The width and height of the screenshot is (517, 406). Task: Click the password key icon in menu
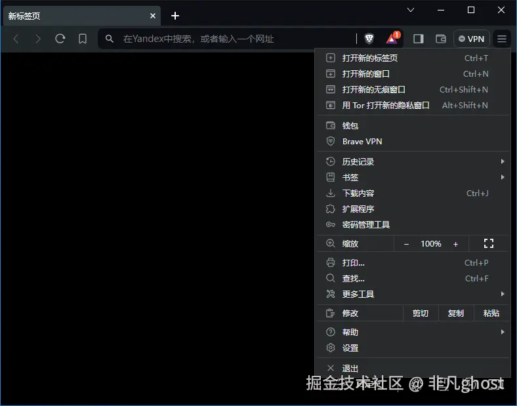[331, 225]
